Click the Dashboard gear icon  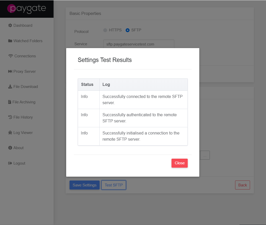pos(10,25)
